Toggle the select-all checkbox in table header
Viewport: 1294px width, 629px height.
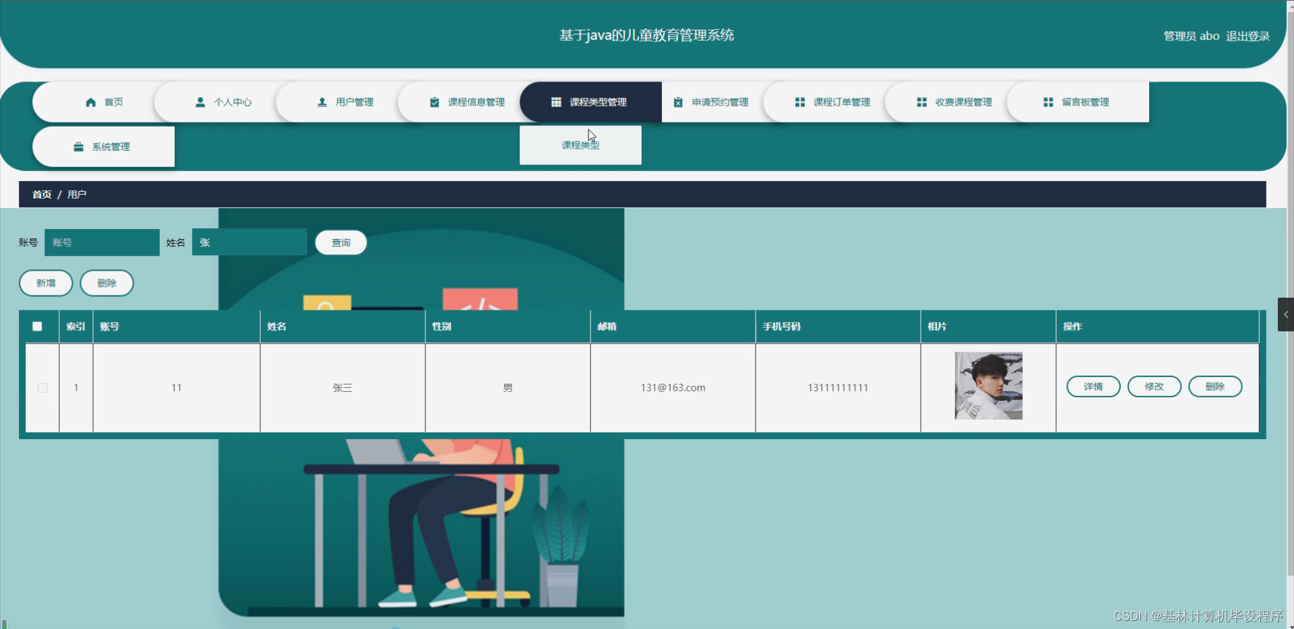pos(37,326)
